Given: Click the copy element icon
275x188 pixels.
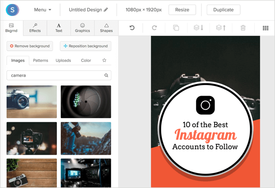Looking at the screenshot, I should 176,27.
